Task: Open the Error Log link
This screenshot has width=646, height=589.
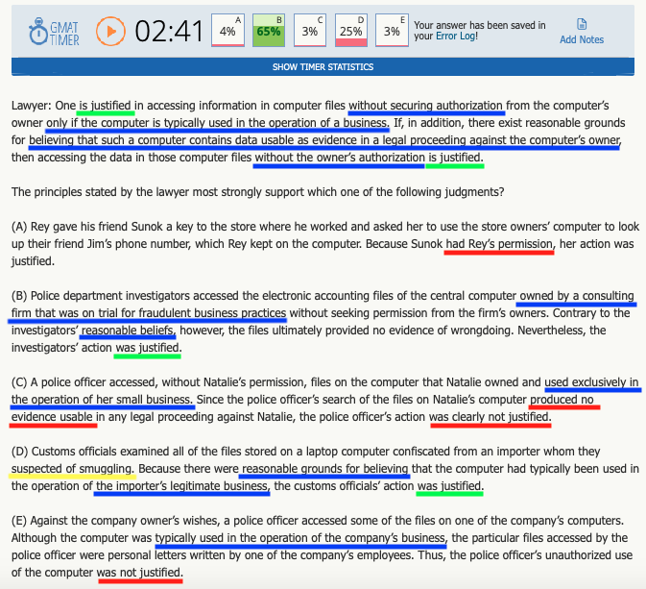Action: (x=455, y=37)
